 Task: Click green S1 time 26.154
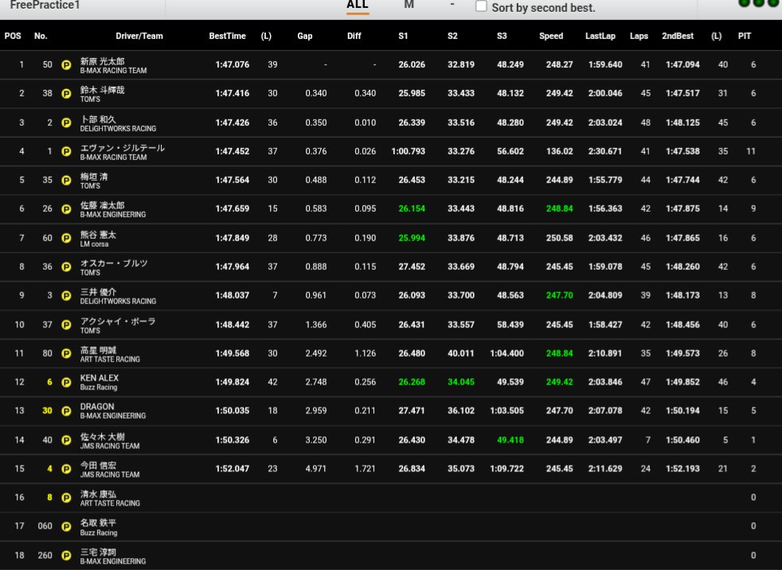(412, 209)
